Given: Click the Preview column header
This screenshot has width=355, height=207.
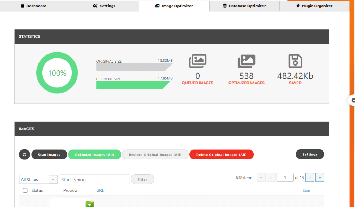Looking at the screenshot, I should tap(70, 190).
